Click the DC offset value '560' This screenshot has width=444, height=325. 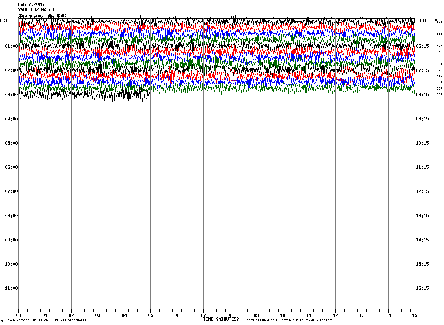(440, 76)
